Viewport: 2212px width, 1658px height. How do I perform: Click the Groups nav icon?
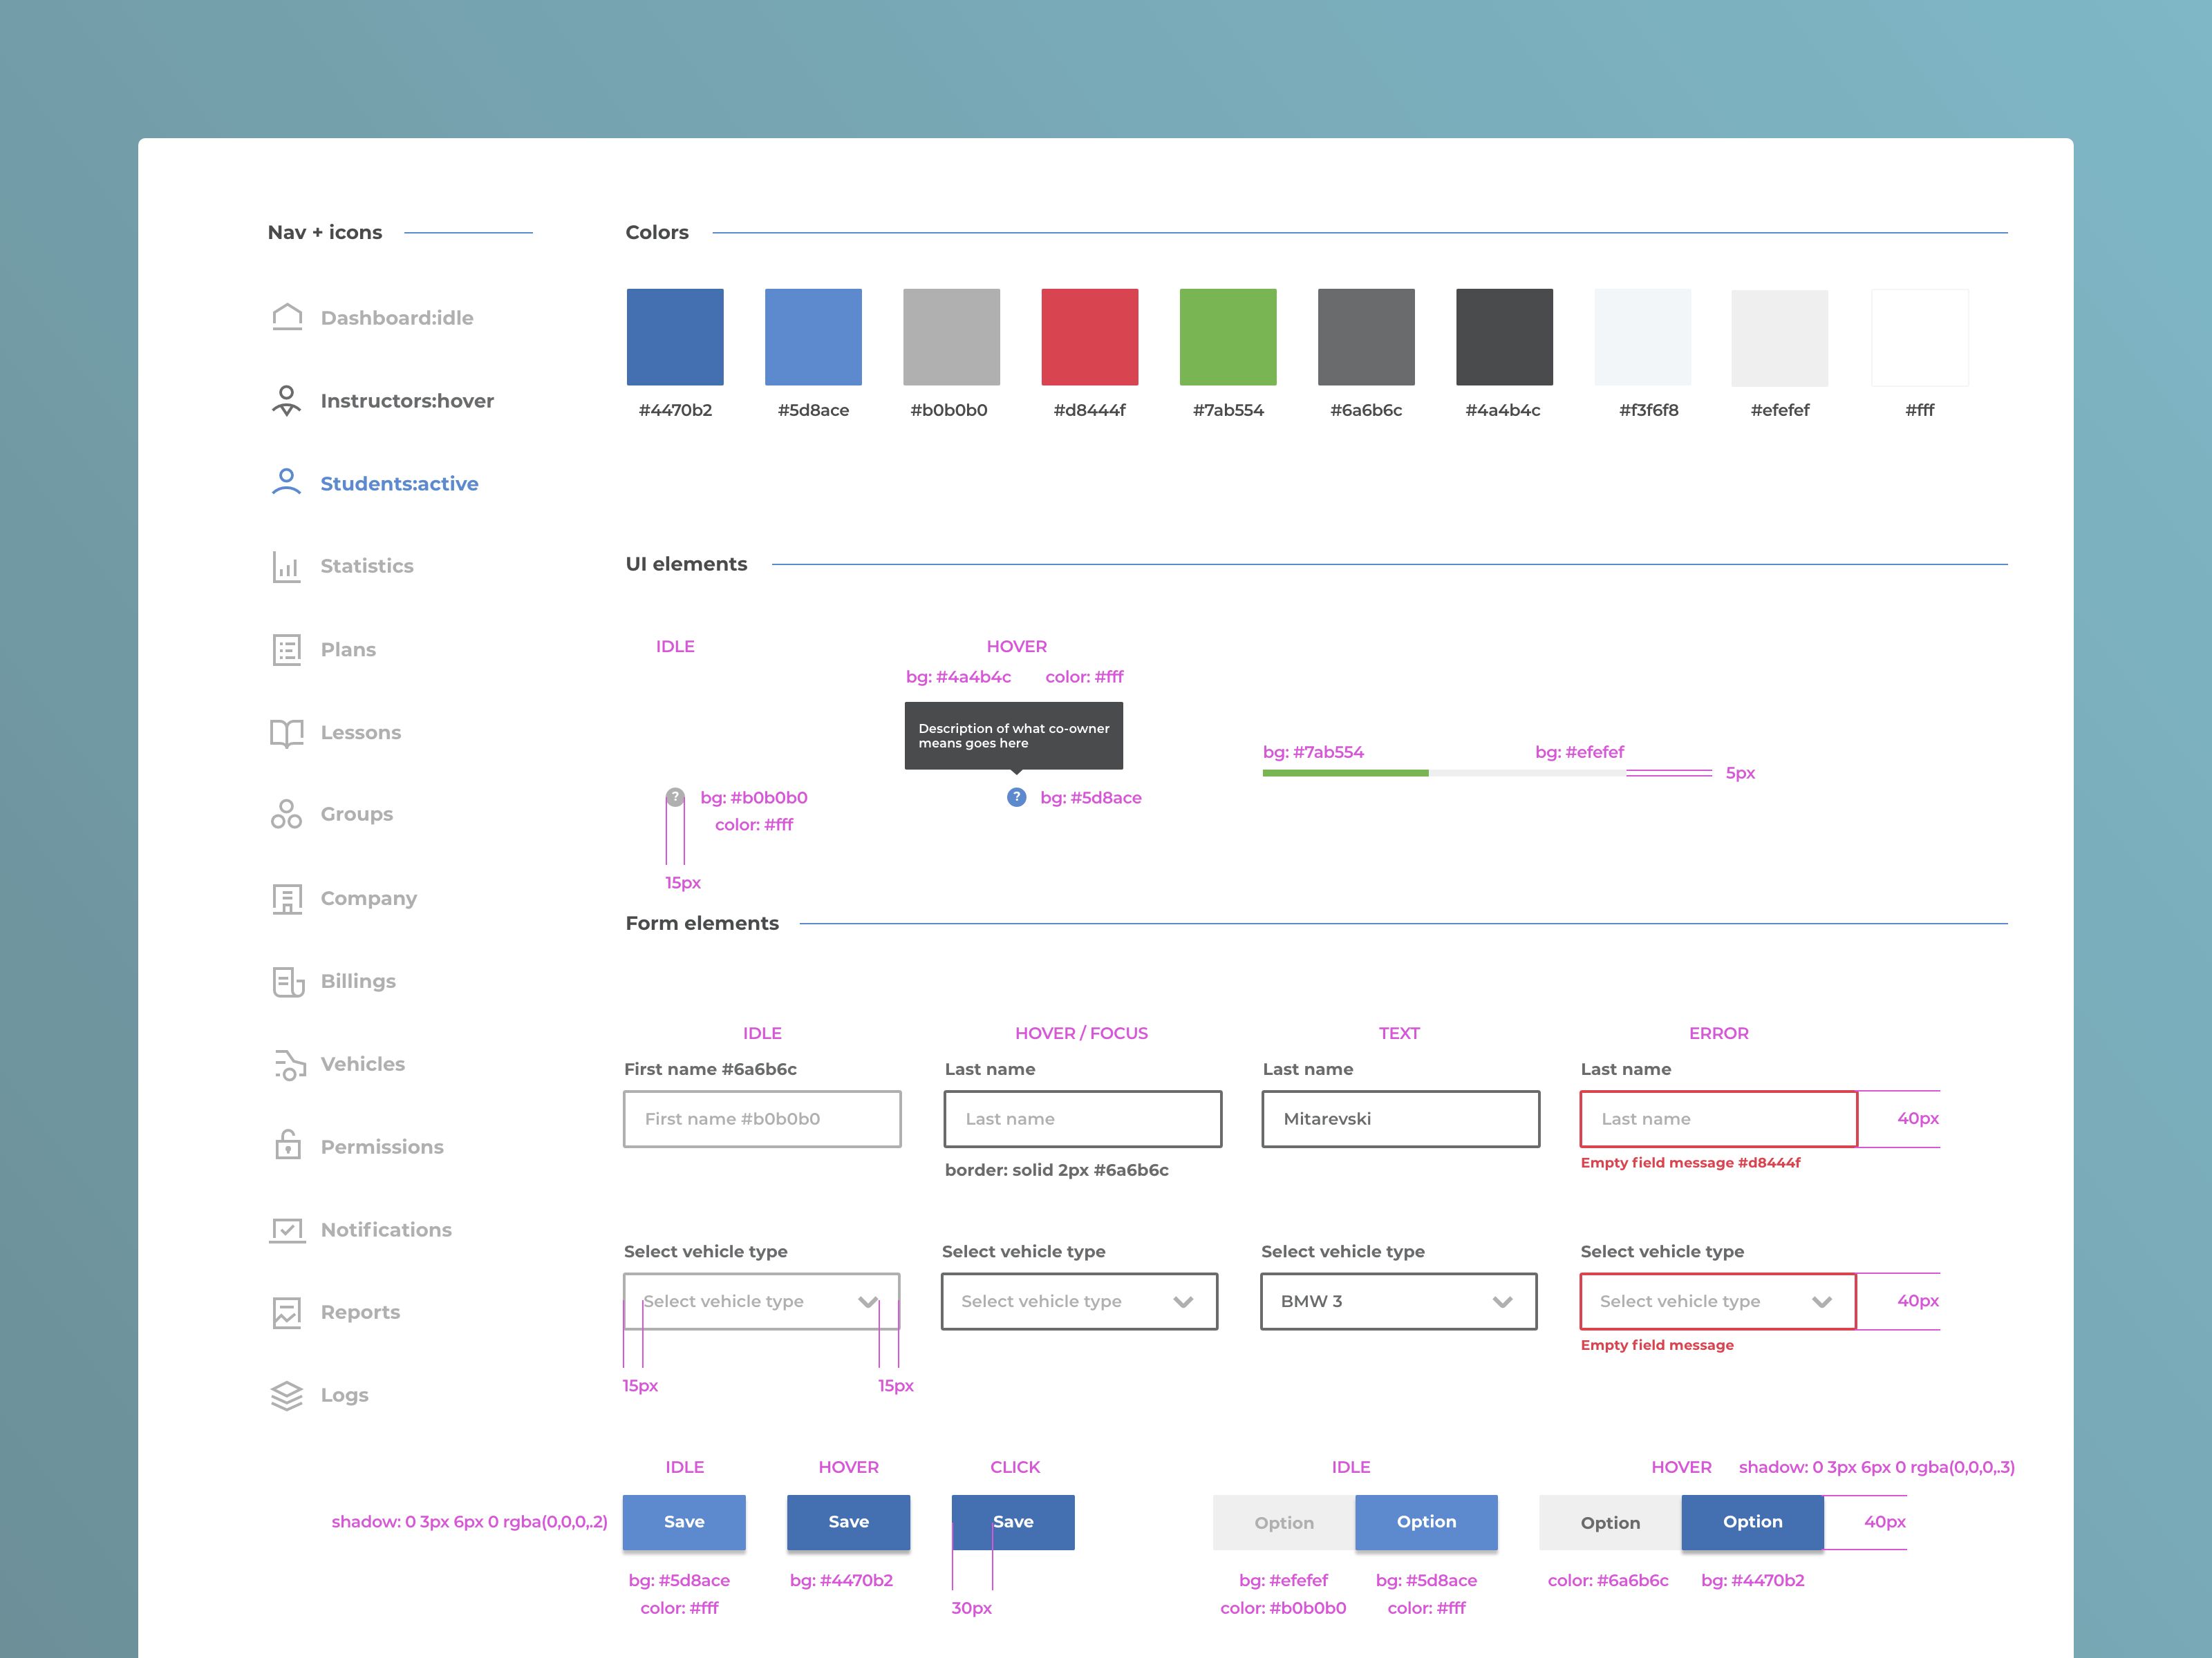(285, 813)
